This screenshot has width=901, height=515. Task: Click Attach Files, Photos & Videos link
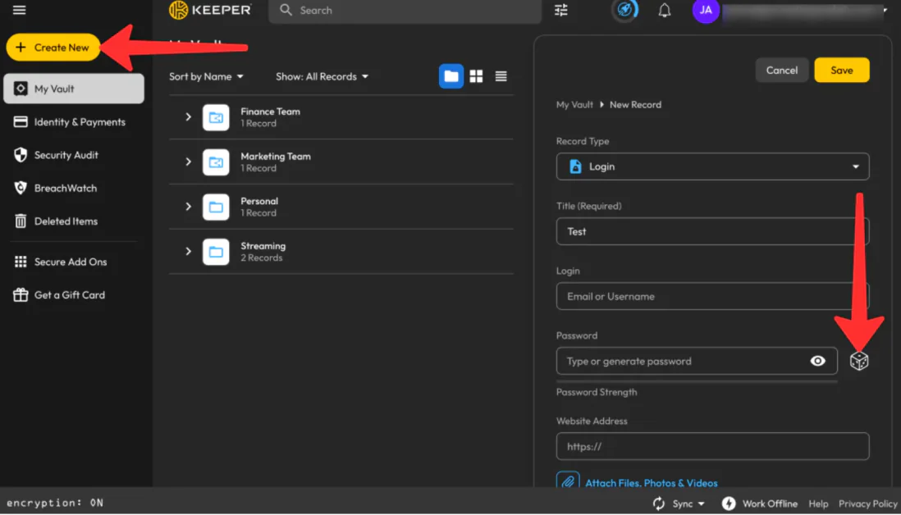click(x=651, y=483)
